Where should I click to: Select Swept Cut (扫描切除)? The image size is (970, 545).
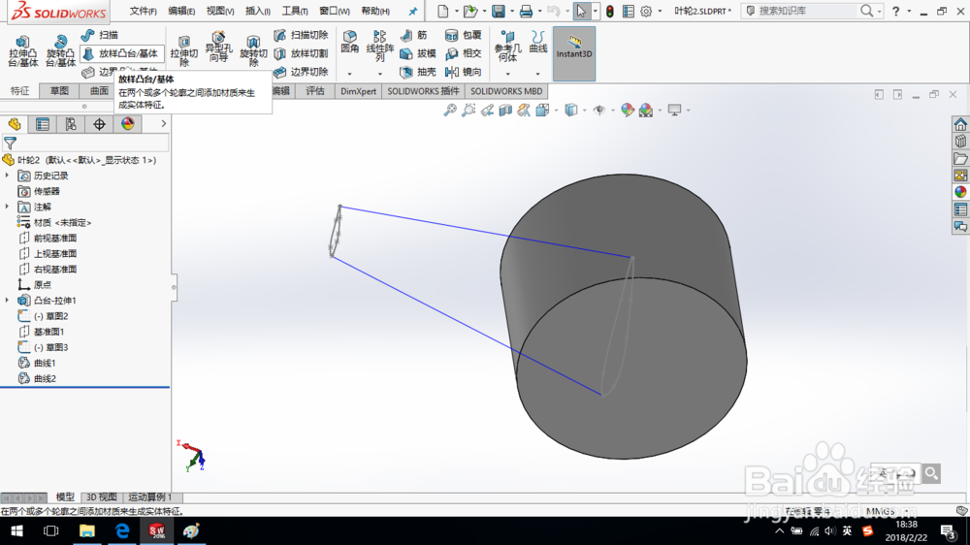(302, 35)
